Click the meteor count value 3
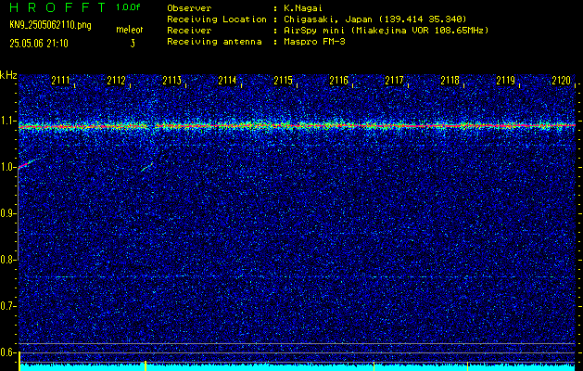Image resolution: width=583 pixels, height=371 pixels. tap(133, 44)
